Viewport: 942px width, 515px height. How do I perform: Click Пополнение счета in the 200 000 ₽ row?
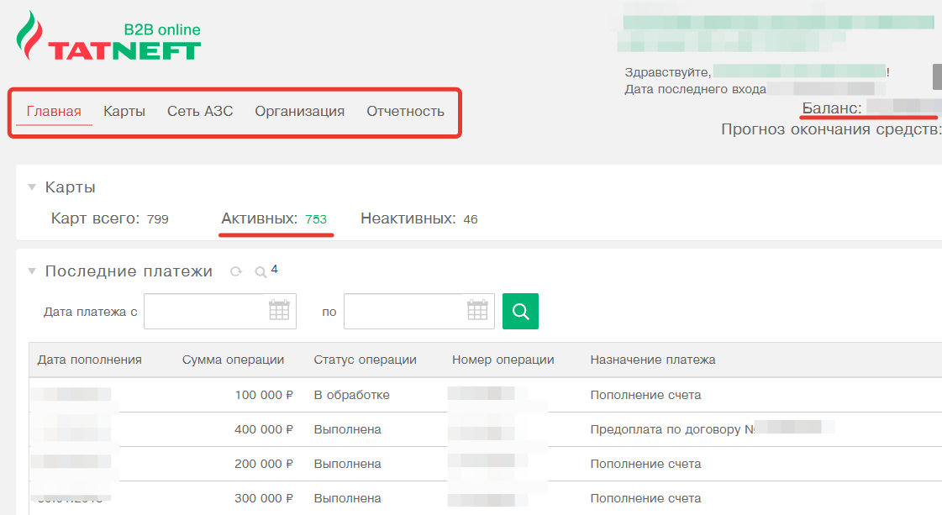(x=646, y=464)
